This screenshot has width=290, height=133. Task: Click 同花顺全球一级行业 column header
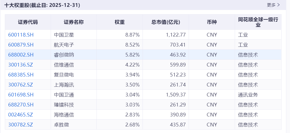tap(258, 22)
